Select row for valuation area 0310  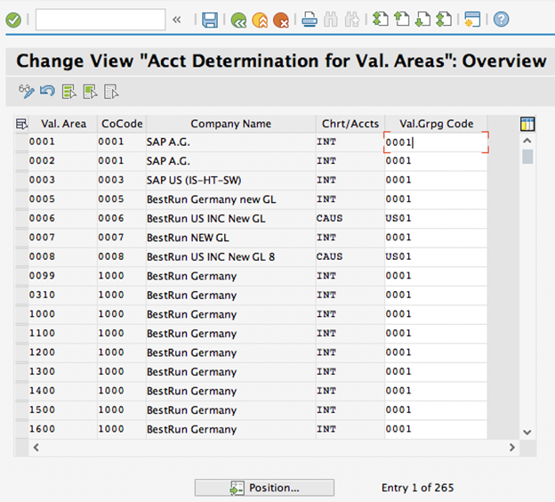tap(22, 296)
